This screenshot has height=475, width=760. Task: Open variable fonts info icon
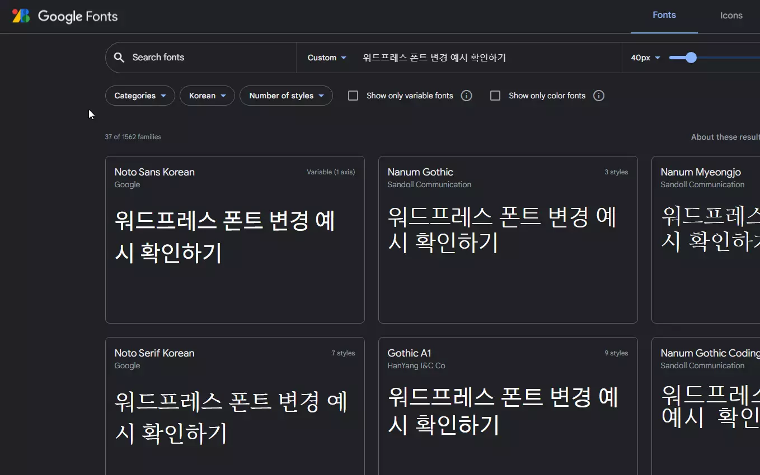coord(466,96)
